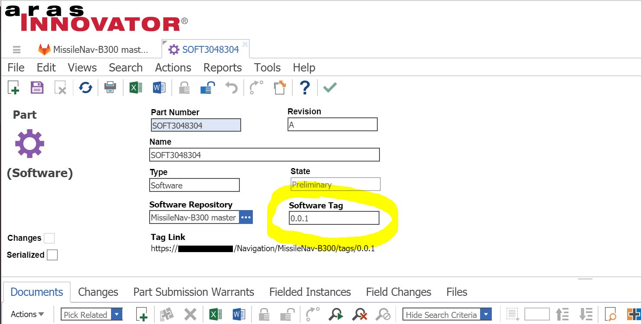This screenshot has height=324, width=641.
Task: Click the Software Repository ellipsis button
Action: 246,217
